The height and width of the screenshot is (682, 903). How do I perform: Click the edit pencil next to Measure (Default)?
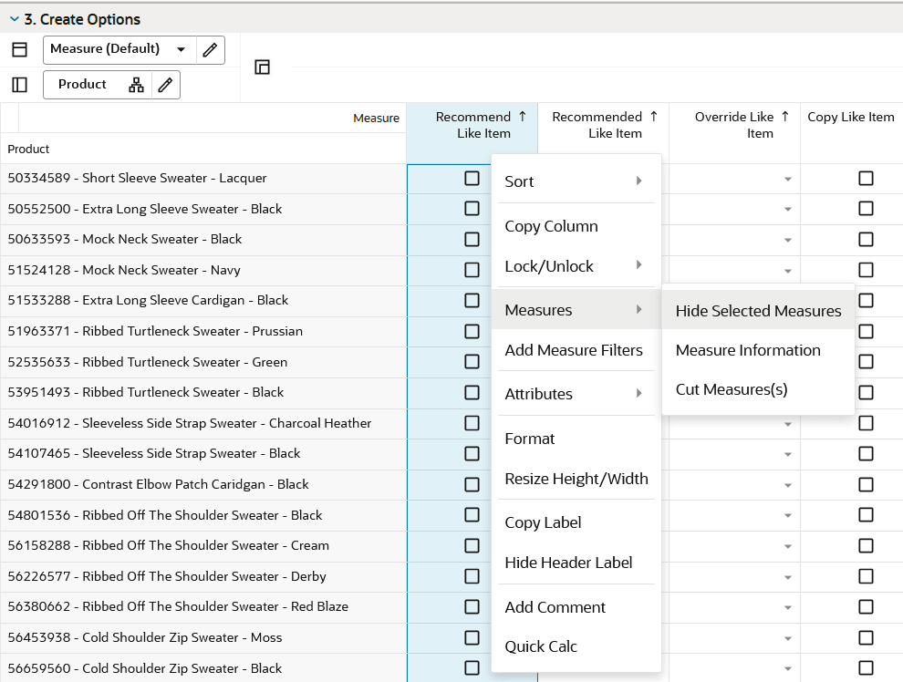[x=210, y=50]
